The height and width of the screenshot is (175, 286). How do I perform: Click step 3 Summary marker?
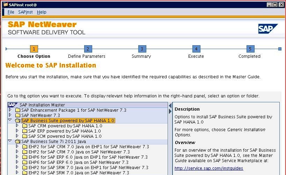(x=142, y=49)
